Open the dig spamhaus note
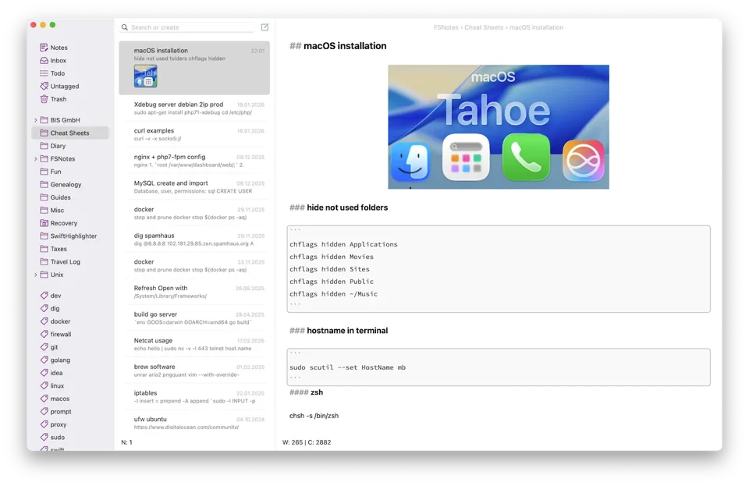The height and width of the screenshot is (486, 749). pos(194,239)
